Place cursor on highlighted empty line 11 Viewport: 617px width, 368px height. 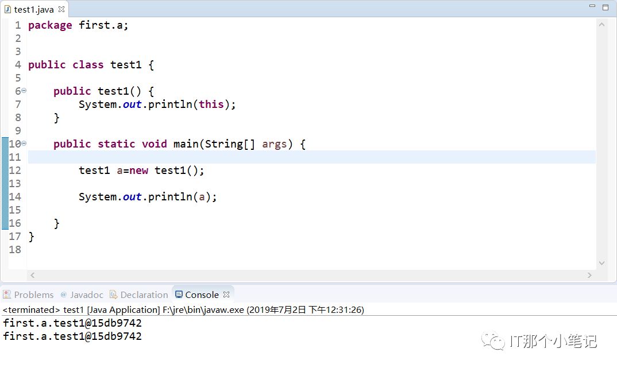pyautogui.click(x=311, y=157)
